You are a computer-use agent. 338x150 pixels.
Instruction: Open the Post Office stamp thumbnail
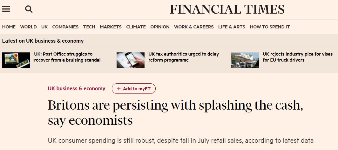[16, 60]
